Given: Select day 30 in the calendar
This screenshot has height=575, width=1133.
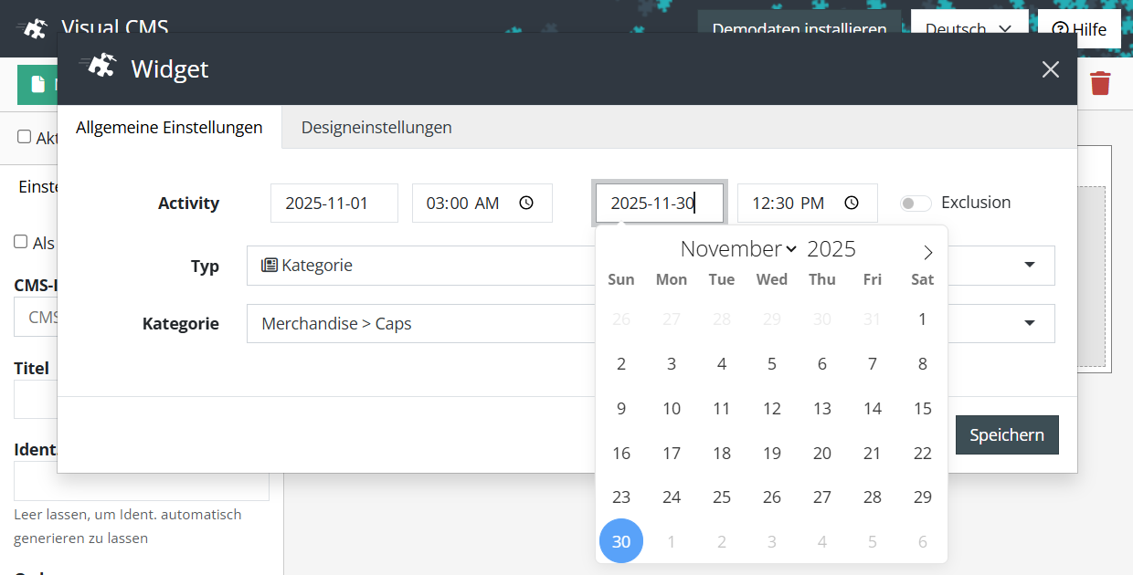Looking at the screenshot, I should coord(621,540).
